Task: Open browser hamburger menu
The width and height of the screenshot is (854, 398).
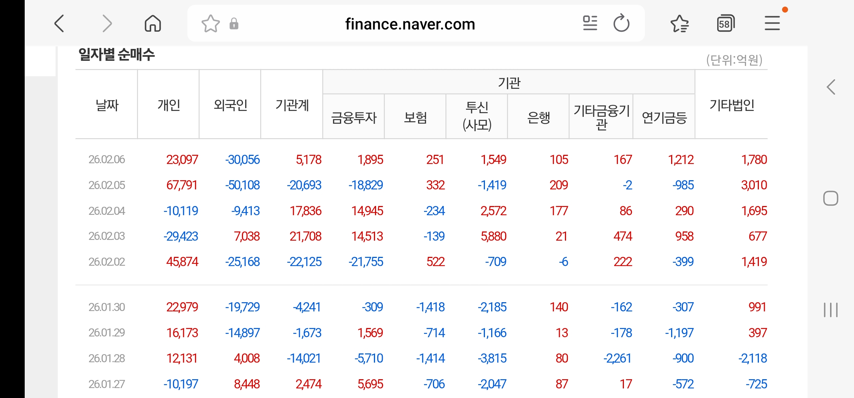Action: 772,23
